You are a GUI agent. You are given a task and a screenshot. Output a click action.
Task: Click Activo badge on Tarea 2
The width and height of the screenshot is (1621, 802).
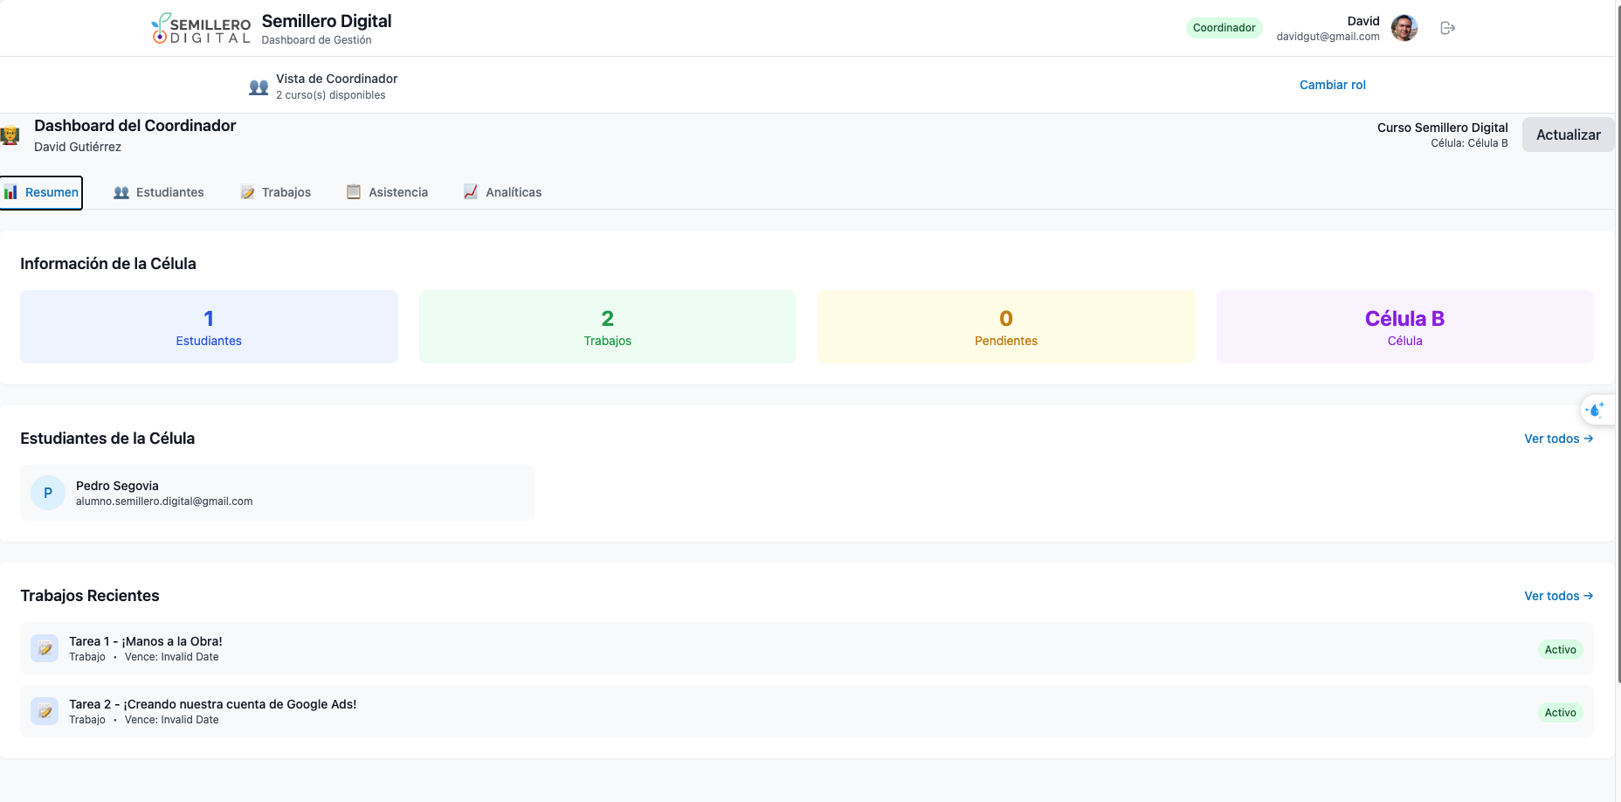(x=1560, y=712)
